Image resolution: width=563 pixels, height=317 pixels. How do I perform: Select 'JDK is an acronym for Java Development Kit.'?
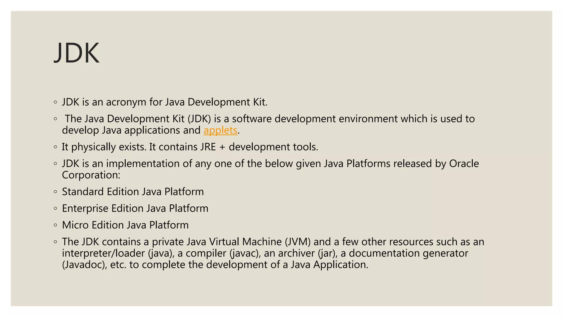coord(165,102)
